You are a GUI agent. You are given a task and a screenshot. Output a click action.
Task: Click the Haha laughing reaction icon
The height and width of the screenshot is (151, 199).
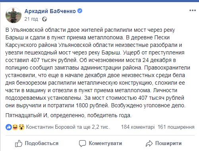click(15, 127)
